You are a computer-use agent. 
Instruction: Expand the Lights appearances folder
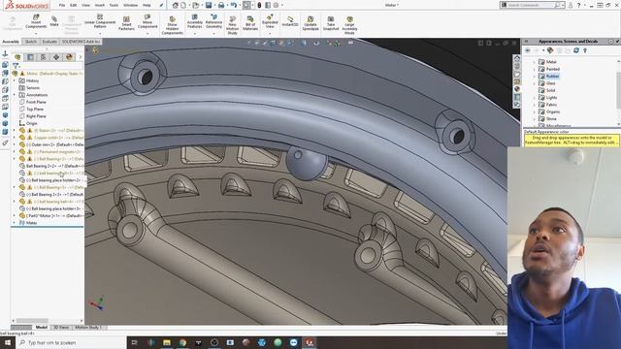534,97
